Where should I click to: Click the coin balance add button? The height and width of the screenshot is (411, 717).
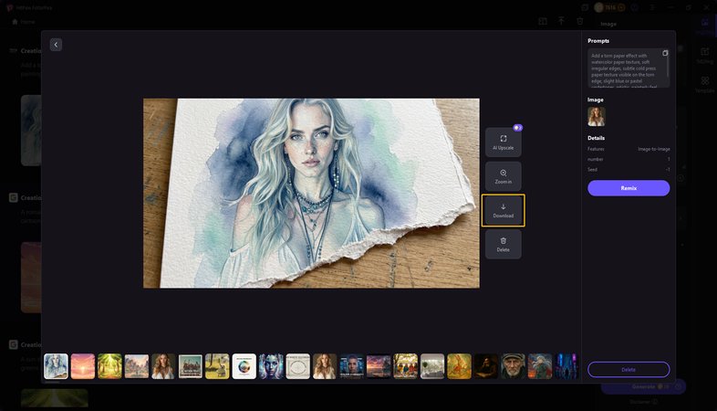621,7
